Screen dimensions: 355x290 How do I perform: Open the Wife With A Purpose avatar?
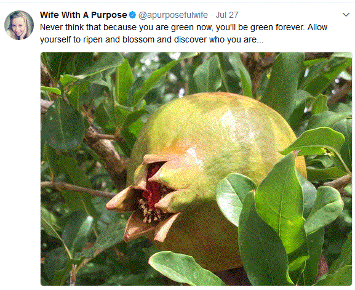[19, 25]
